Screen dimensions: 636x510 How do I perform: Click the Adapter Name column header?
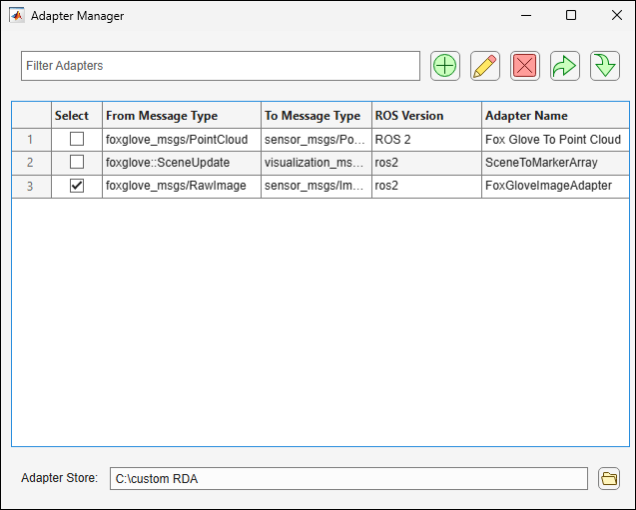point(555,115)
